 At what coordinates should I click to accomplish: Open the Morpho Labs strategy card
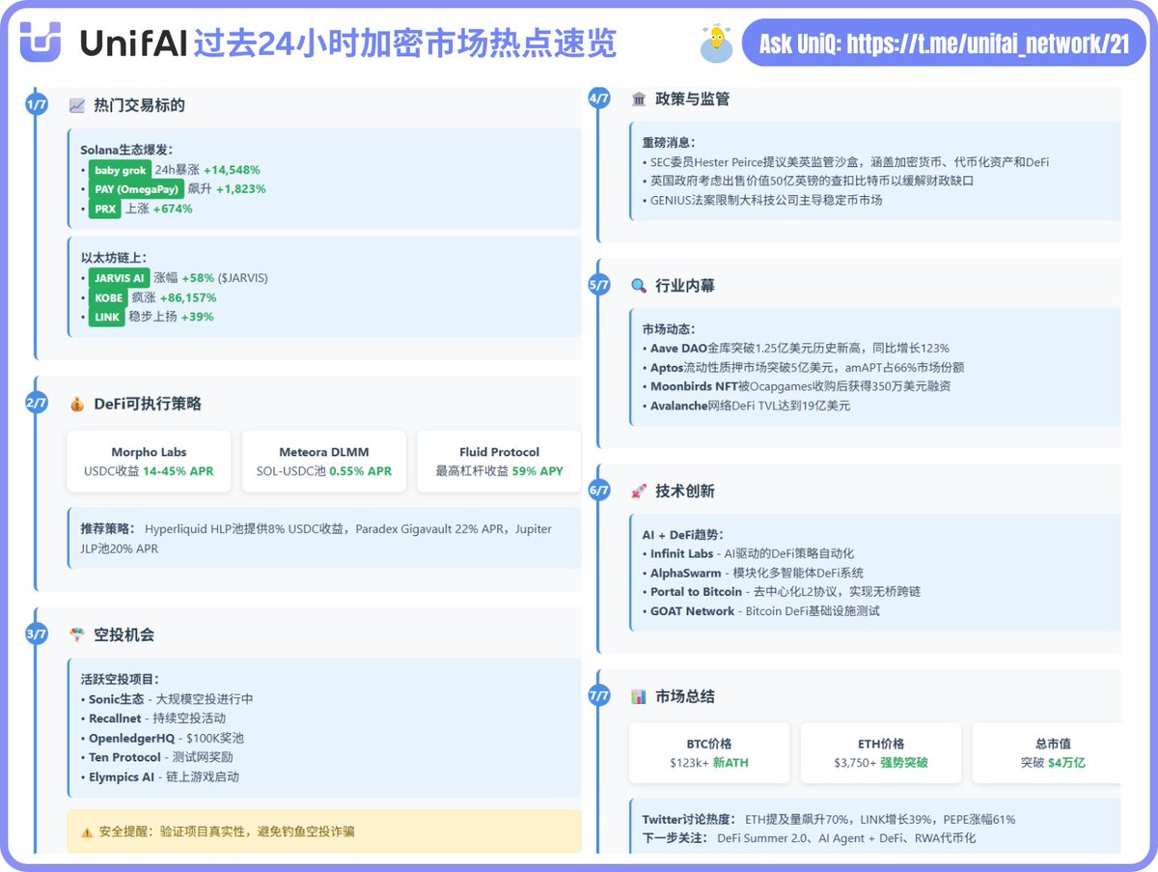click(149, 462)
